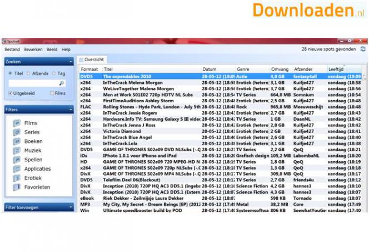Sort by the Formaat column header

click(x=91, y=69)
